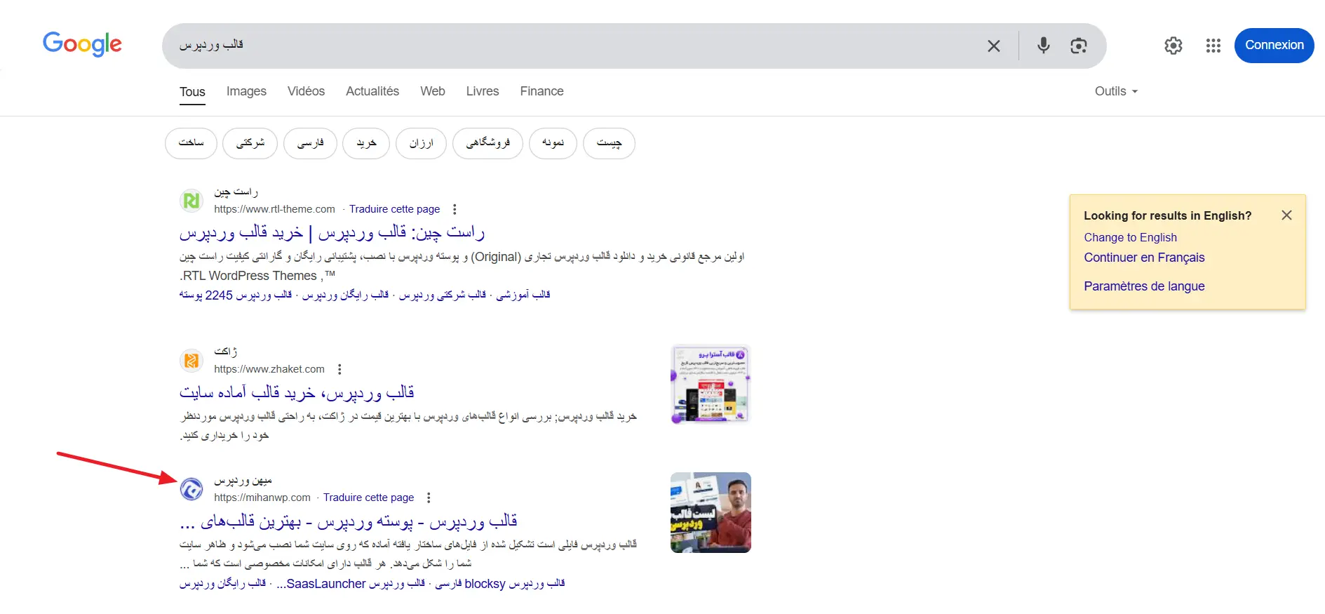1325x614 pixels.
Task: Open the 'قالب آموزشی' sitelink
Action: [523, 295]
